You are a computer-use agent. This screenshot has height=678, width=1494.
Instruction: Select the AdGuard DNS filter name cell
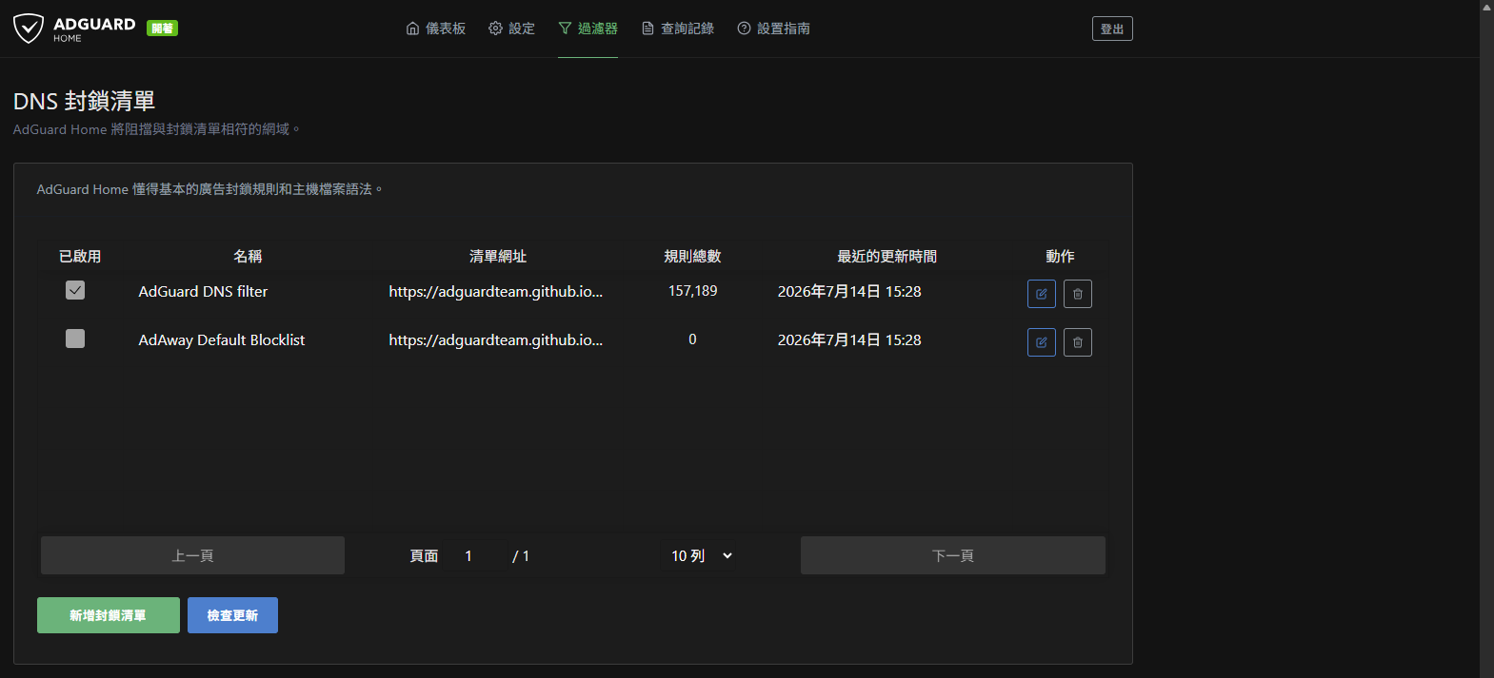tap(203, 292)
